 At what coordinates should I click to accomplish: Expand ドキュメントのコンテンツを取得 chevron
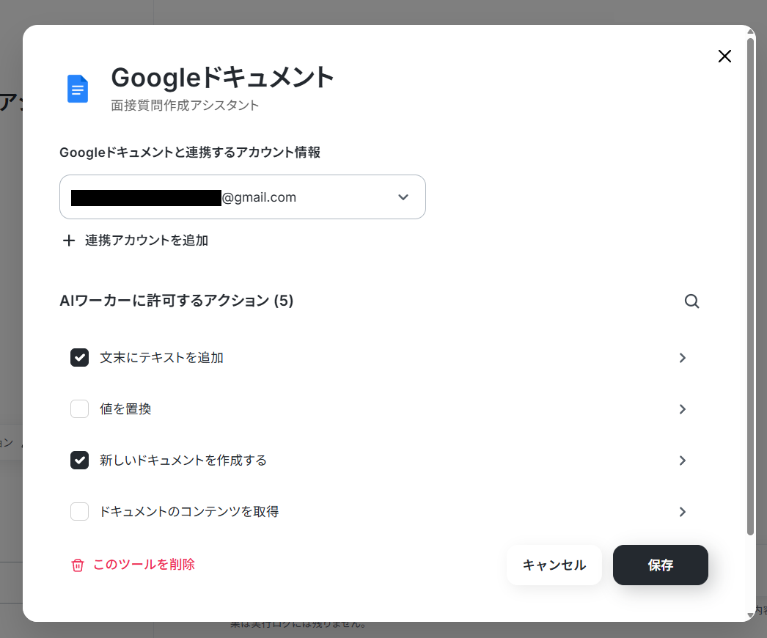click(x=683, y=512)
